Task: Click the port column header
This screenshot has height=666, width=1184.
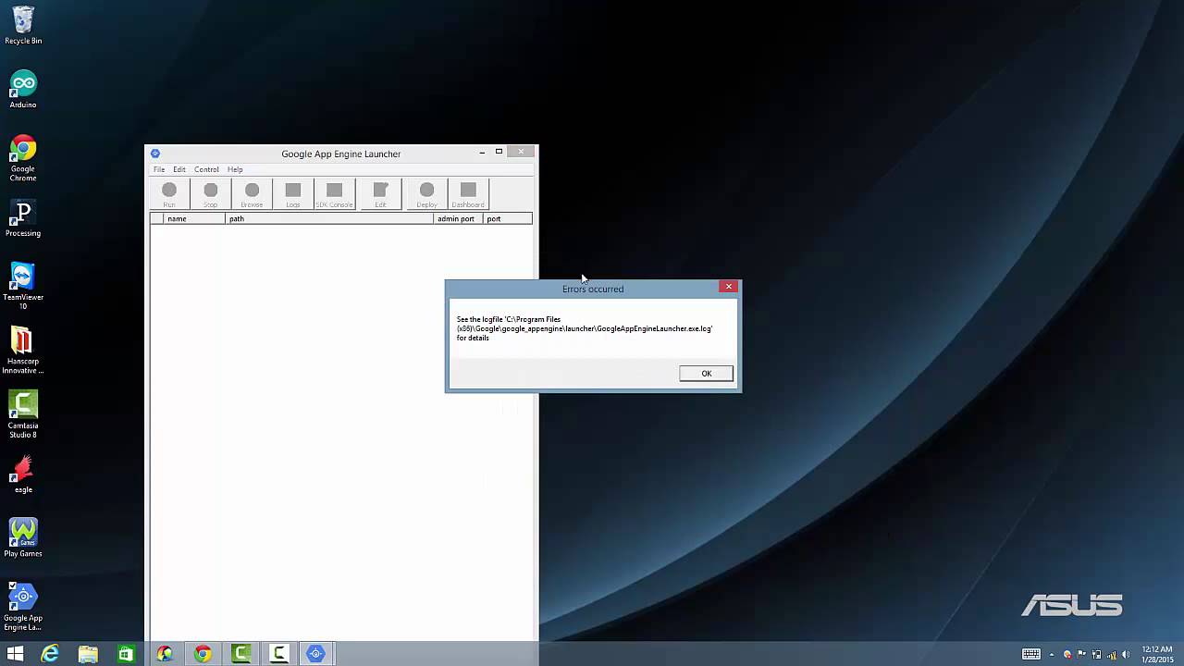Action: click(508, 218)
